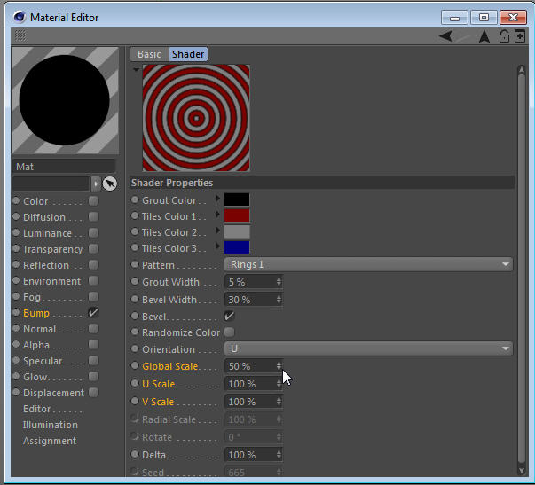Click the Grout Width stepper arrows
The height and width of the screenshot is (485, 535).
coord(279,282)
